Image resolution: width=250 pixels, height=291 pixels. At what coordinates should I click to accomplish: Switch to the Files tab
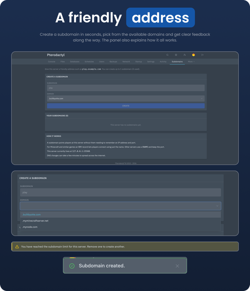63,61
